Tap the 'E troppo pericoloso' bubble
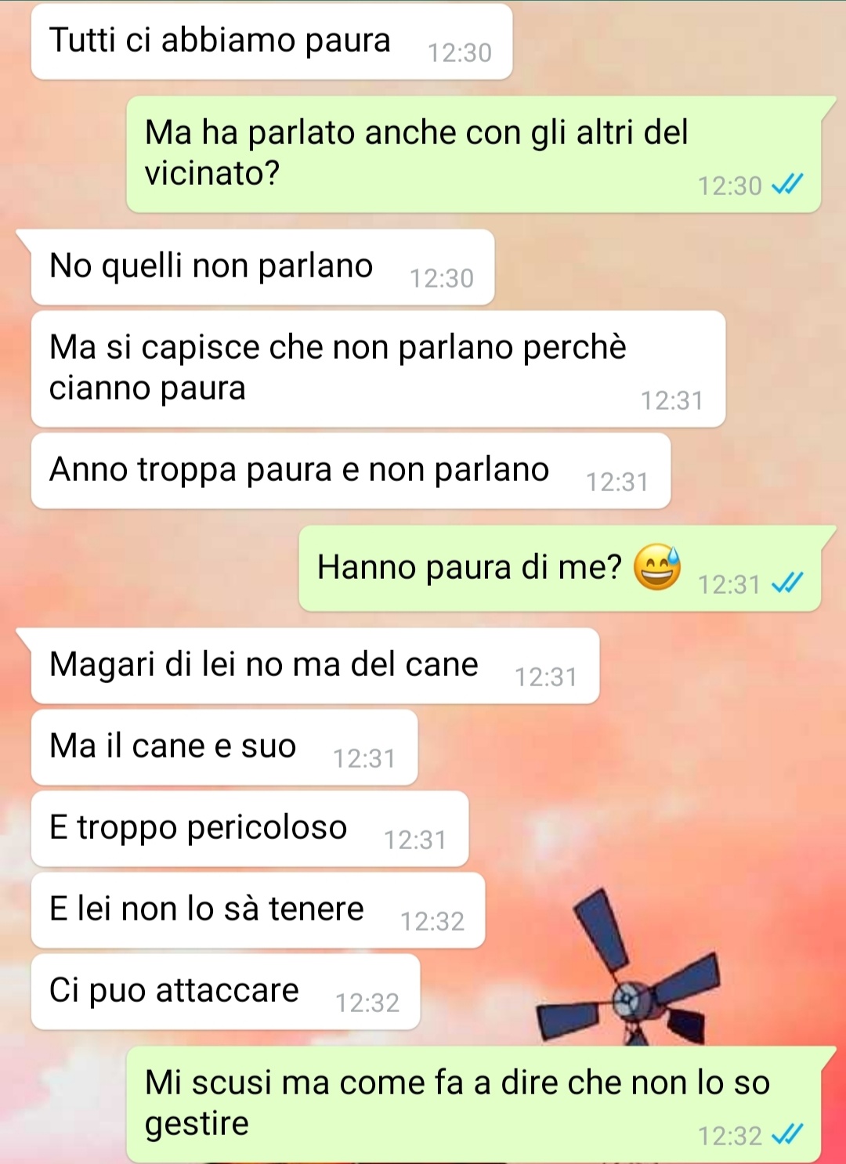Image resolution: width=846 pixels, height=1164 pixels. pos(250,829)
